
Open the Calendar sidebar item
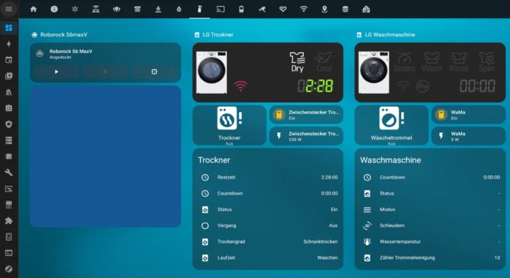tap(9, 60)
